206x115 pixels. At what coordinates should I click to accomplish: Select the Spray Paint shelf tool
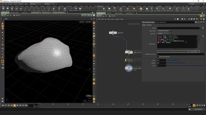54,9
